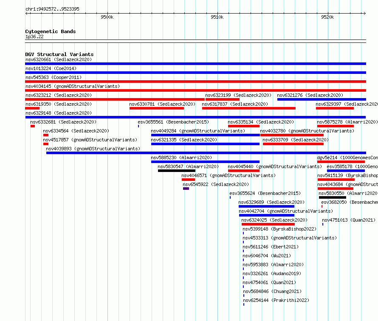The width and height of the screenshot is (378, 321).
Task: Click the nsv4045440 gnomAD variant label
Action: pyautogui.click(x=275, y=166)
